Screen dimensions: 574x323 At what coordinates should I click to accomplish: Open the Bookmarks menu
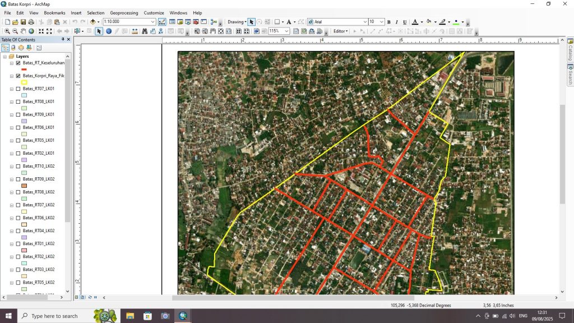[x=54, y=12]
